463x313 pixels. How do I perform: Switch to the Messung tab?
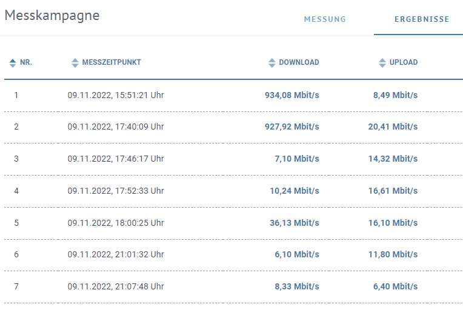325,19
